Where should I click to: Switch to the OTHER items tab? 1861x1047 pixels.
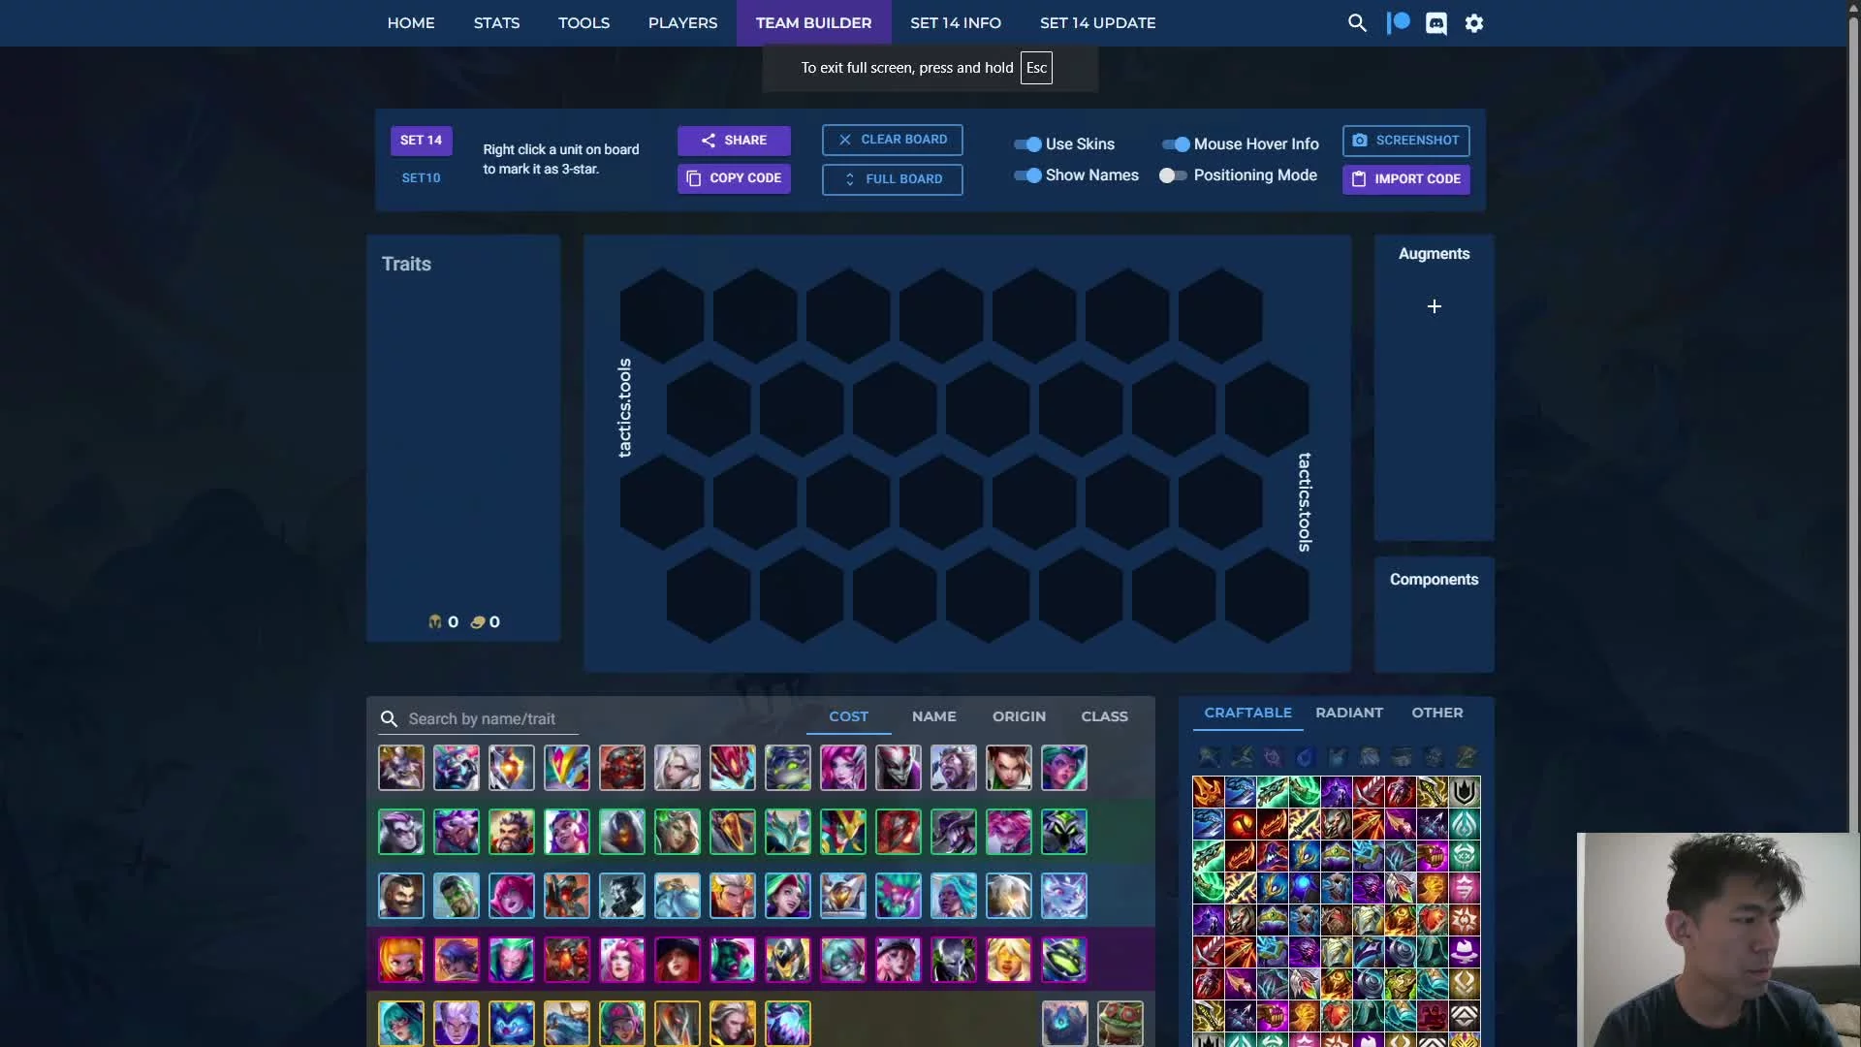click(1437, 713)
